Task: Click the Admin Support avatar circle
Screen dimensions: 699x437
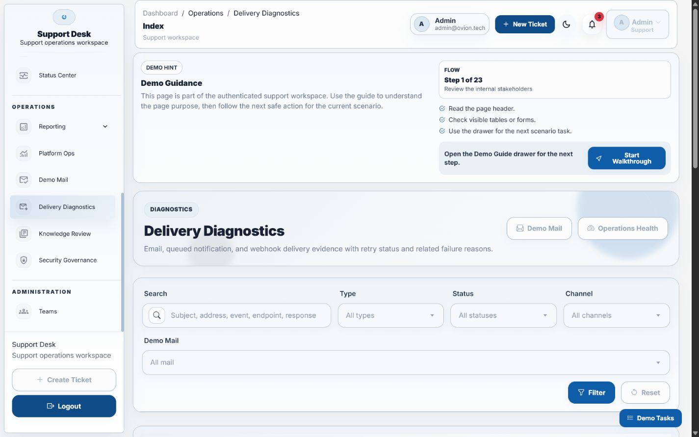Action: pyautogui.click(x=621, y=23)
